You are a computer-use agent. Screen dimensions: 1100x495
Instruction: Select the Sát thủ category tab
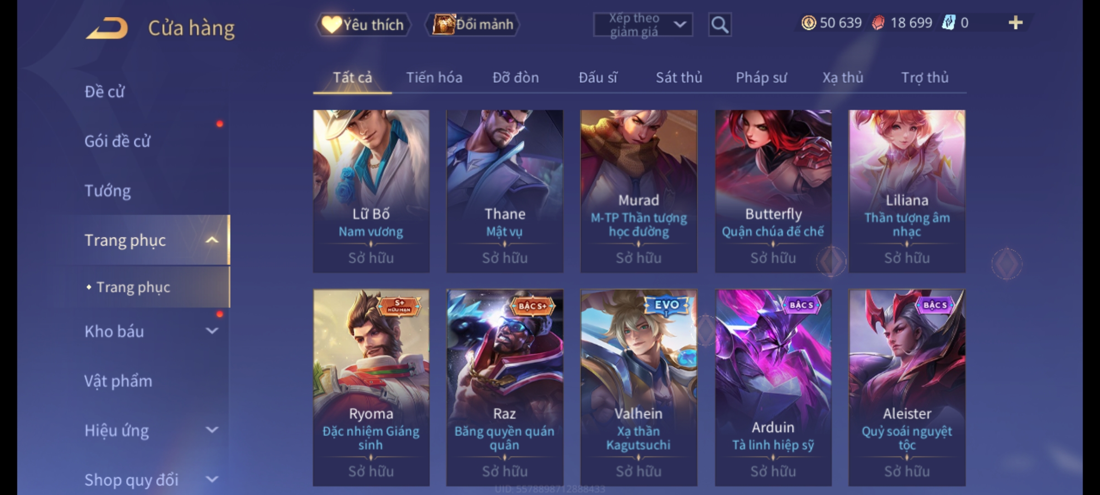point(679,77)
